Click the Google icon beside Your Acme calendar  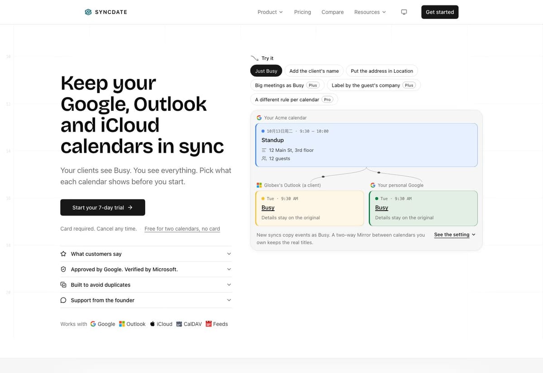[x=259, y=118]
